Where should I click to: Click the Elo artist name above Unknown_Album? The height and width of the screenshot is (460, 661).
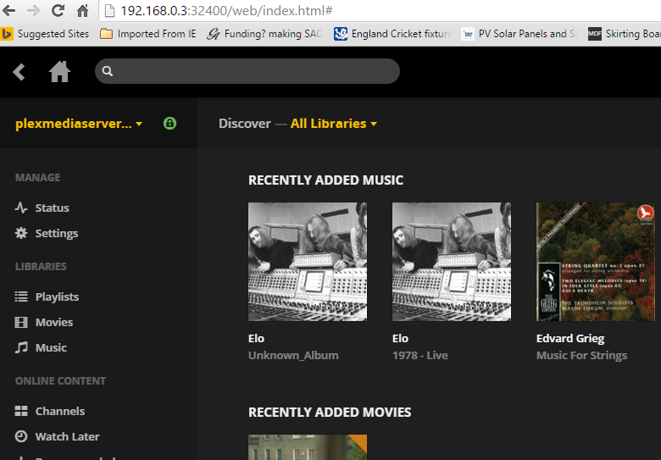[x=256, y=338]
